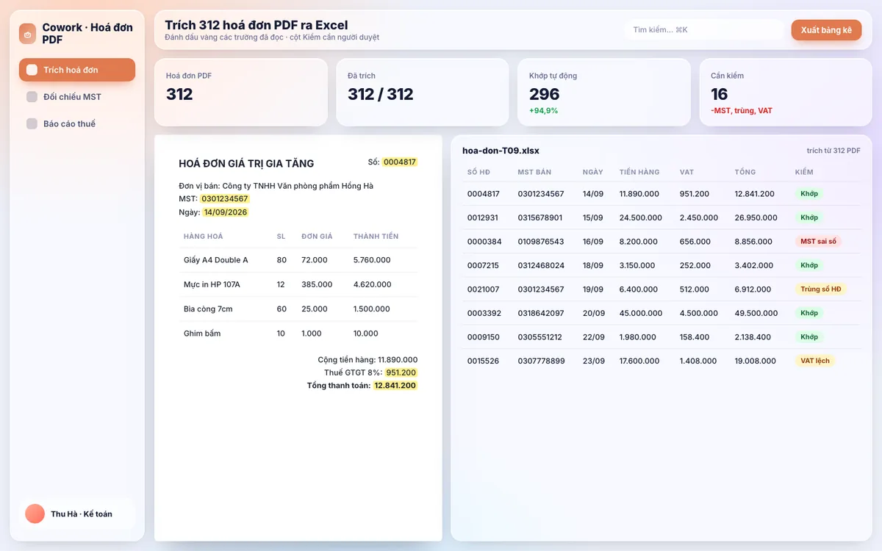Open the Đã trích 312 / 312 card

point(422,92)
